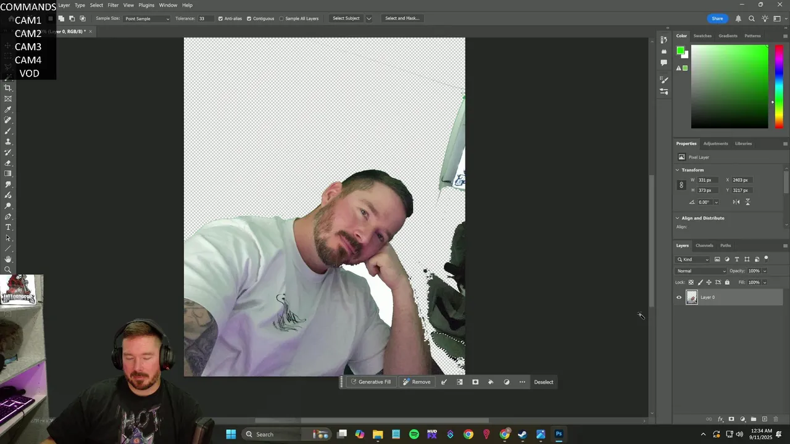Switch to the Channels tab

(704, 245)
